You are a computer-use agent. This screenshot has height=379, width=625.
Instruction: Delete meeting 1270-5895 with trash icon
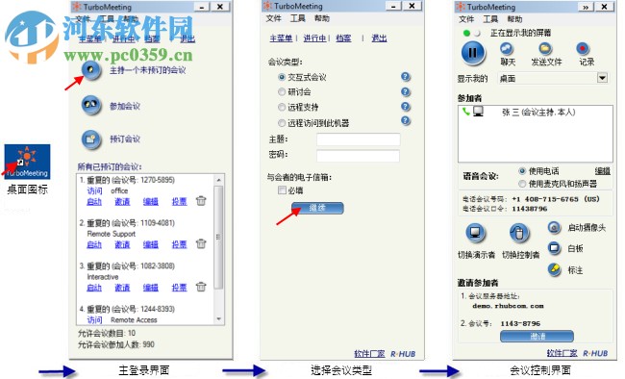point(201,201)
